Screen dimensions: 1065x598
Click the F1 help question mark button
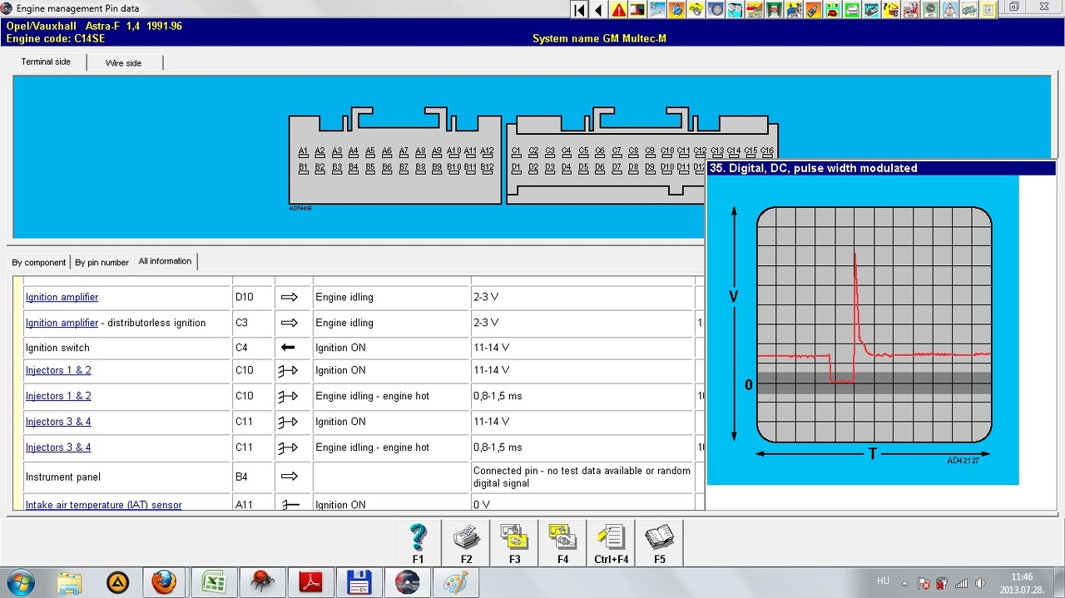(418, 543)
